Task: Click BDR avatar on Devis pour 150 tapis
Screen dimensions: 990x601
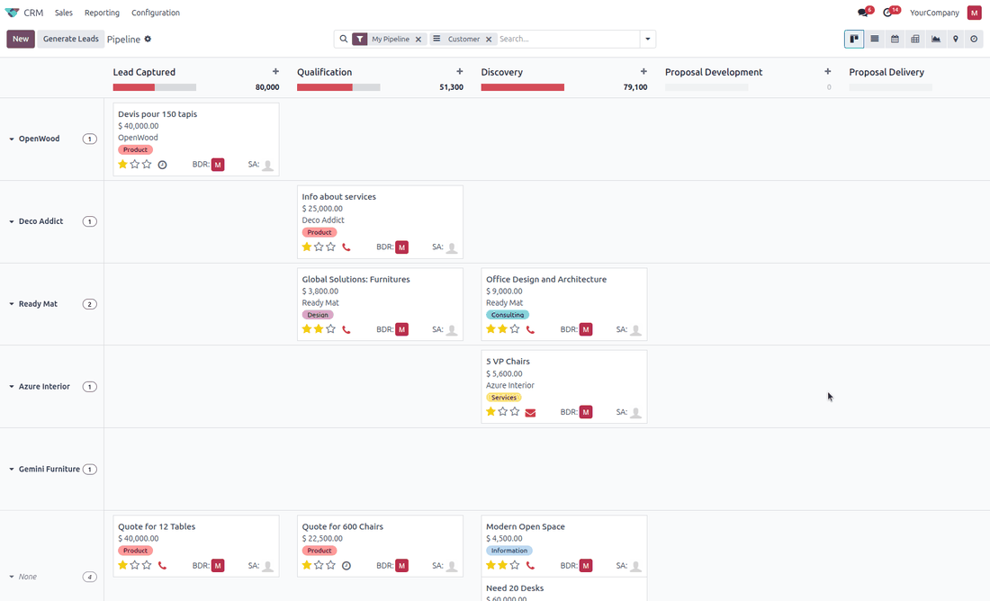Action: click(x=218, y=165)
